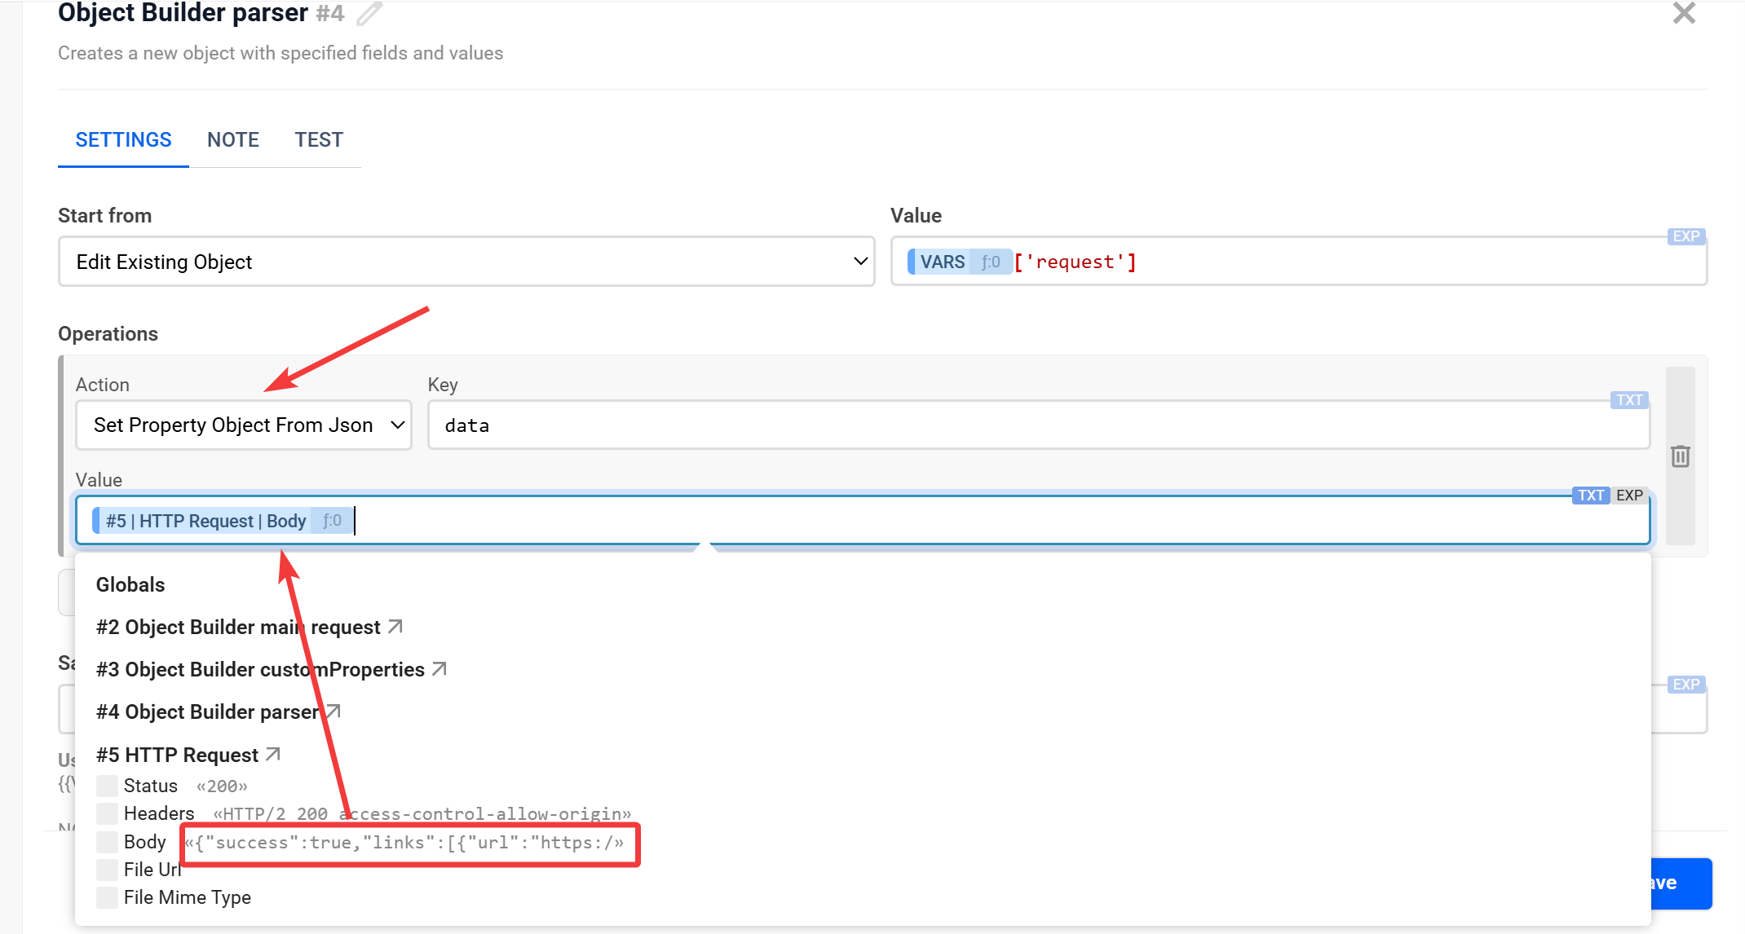
Task: Switch to the NOTE tab
Action: pos(233,140)
